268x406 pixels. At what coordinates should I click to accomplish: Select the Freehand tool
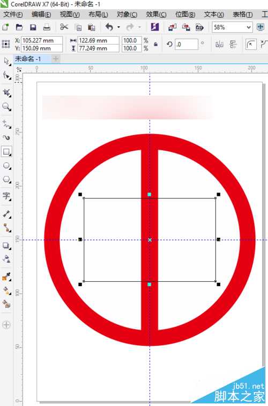click(6, 124)
